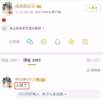
Task: Click the hot topic icon beside 高以翔
Action: (4, 28)
